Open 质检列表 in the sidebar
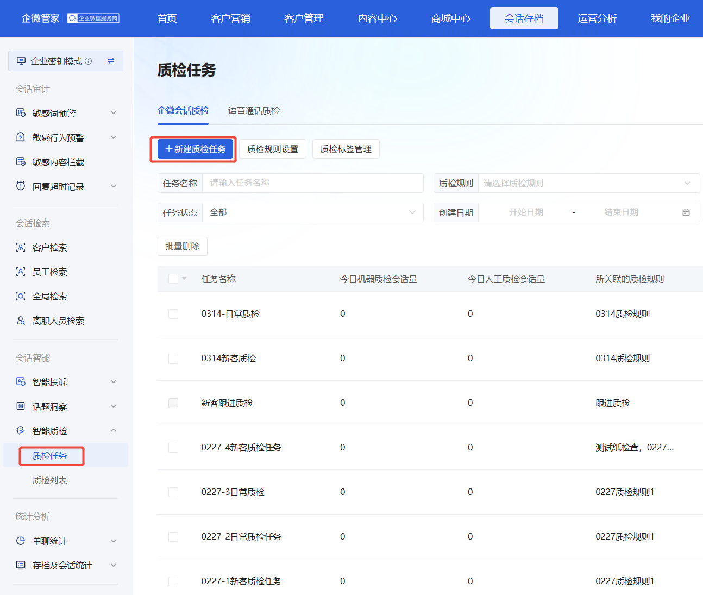The image size is (703, 595). point(50,480)
